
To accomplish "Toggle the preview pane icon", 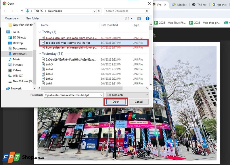I will 139,18.
